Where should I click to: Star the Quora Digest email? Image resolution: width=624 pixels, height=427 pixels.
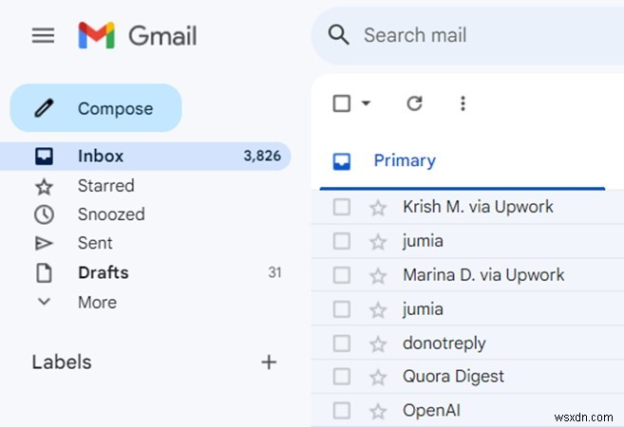(378, 378)
